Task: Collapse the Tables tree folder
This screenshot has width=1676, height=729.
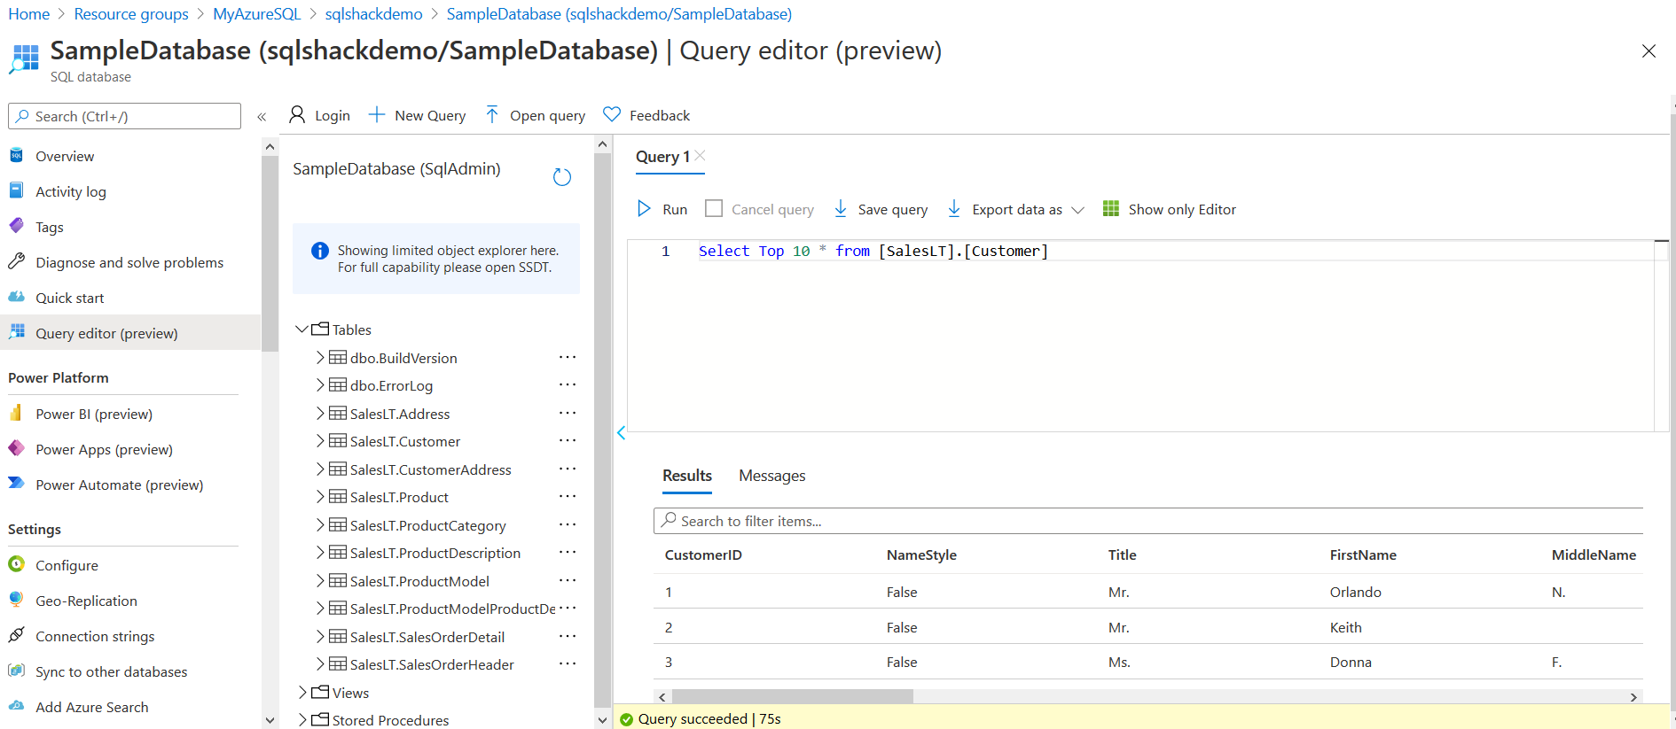Action: point(302,330)
